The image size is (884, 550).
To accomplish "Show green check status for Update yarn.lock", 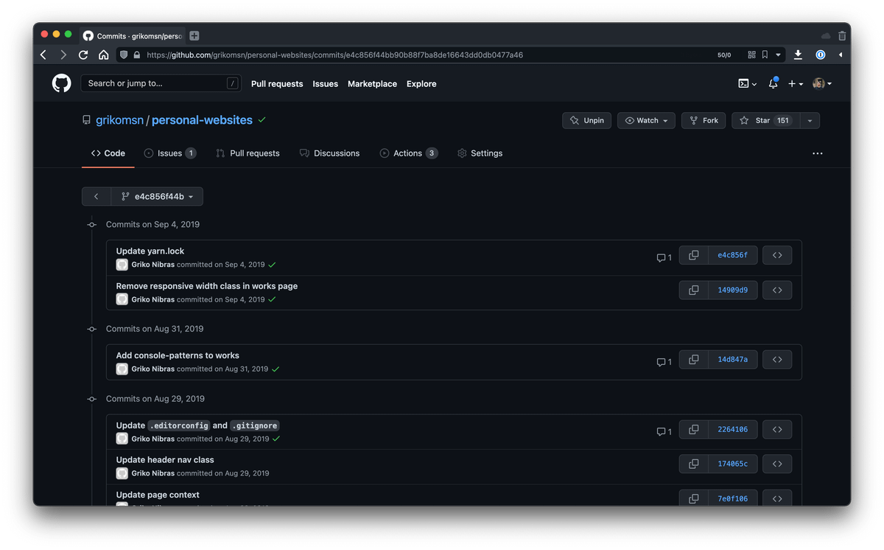I will (x=273, y=265).
